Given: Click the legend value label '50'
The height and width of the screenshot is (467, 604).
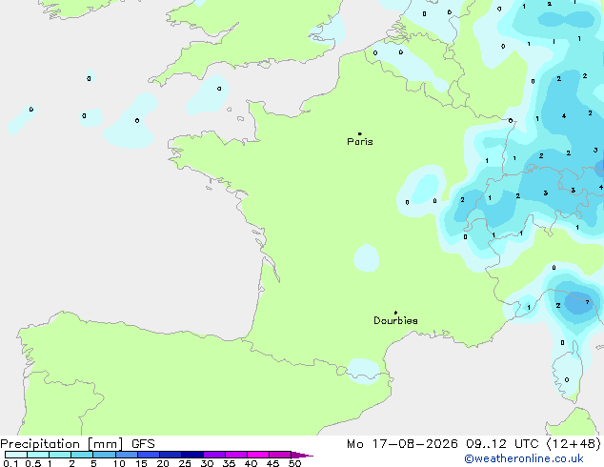Looking at the screenshot, I should click(x=294, y=463).
